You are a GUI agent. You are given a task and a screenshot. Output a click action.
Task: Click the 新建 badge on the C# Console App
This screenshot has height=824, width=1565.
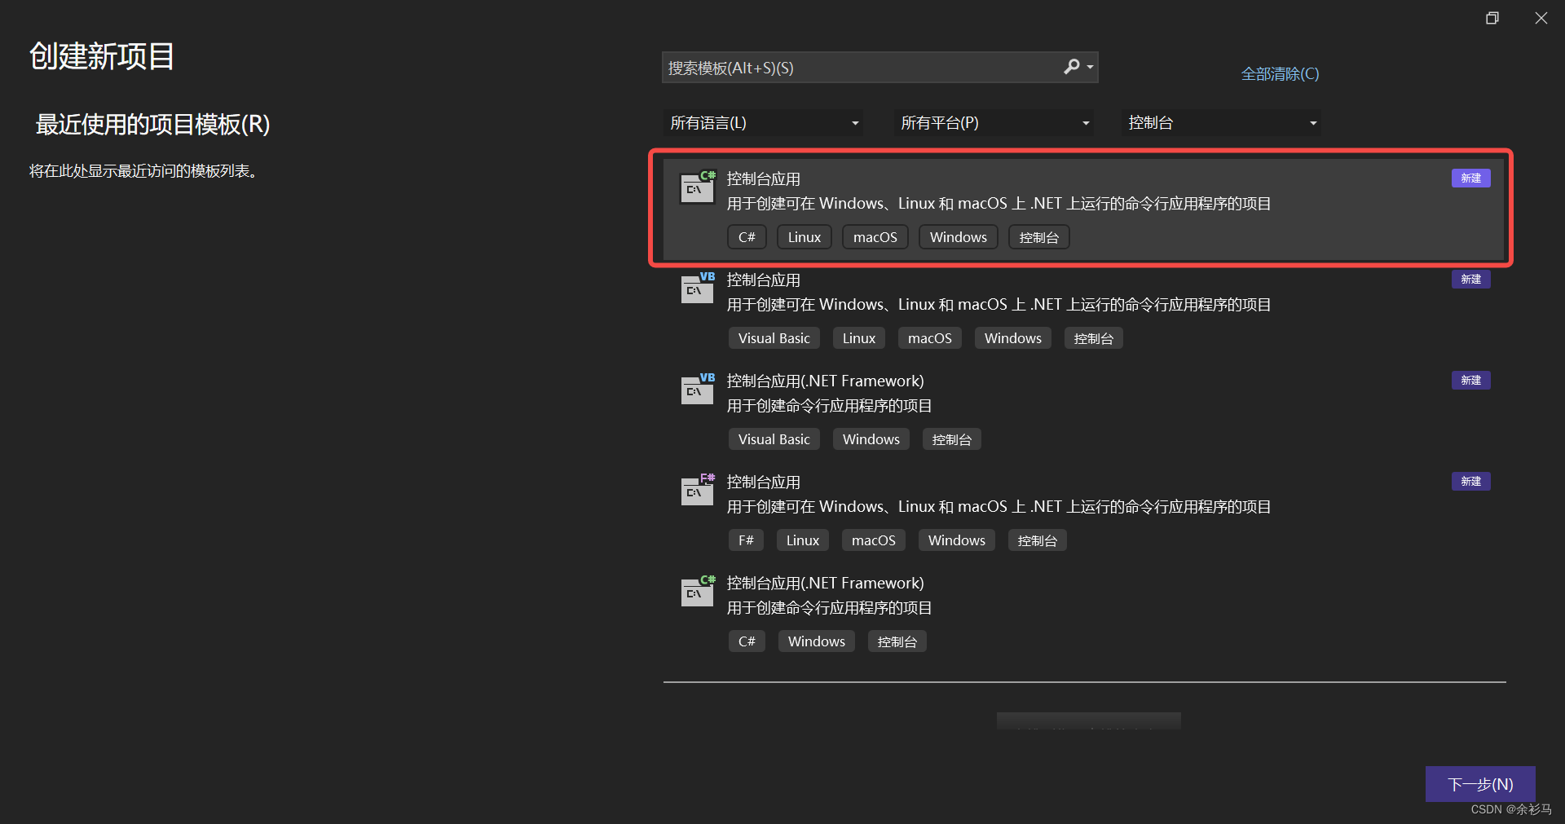(x=1471, y=178)
